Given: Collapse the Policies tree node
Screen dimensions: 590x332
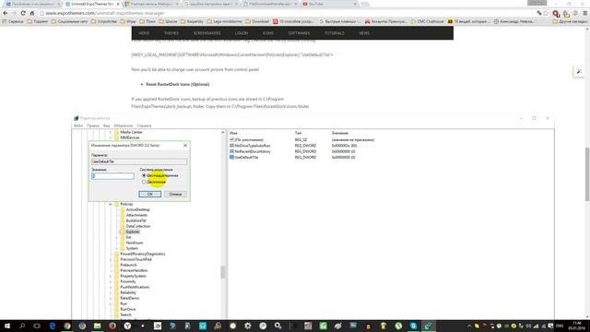Looking at the screenshot, I should (x=111, y=204).
